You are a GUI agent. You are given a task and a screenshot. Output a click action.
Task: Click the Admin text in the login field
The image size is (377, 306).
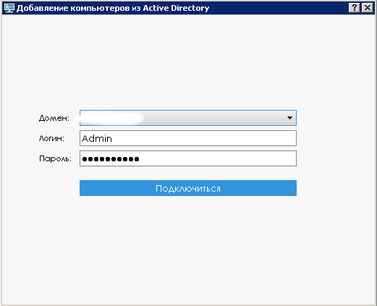point(97,138)
